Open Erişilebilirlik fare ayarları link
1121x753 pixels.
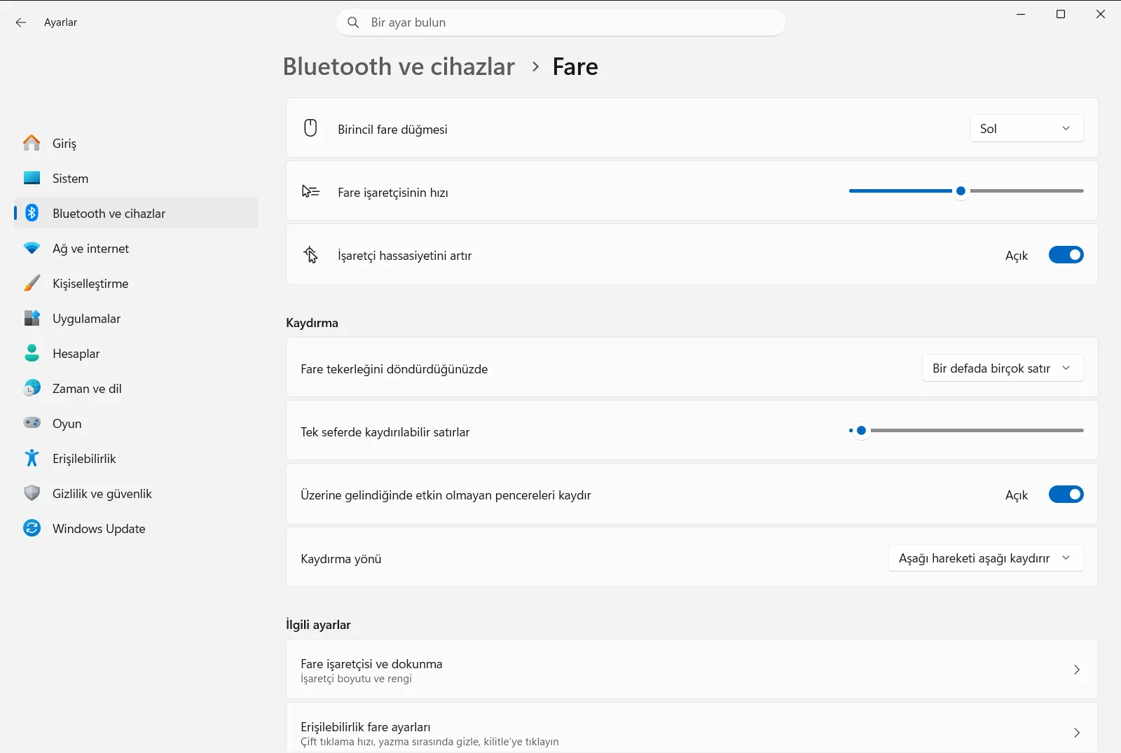click(692, 728)
